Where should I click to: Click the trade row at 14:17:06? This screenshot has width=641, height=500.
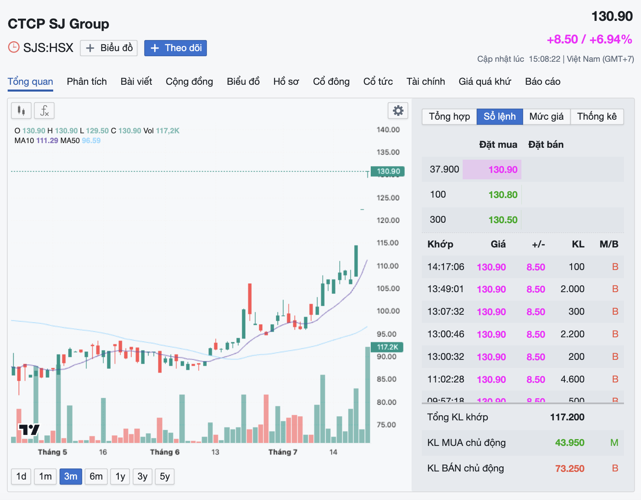523,267
